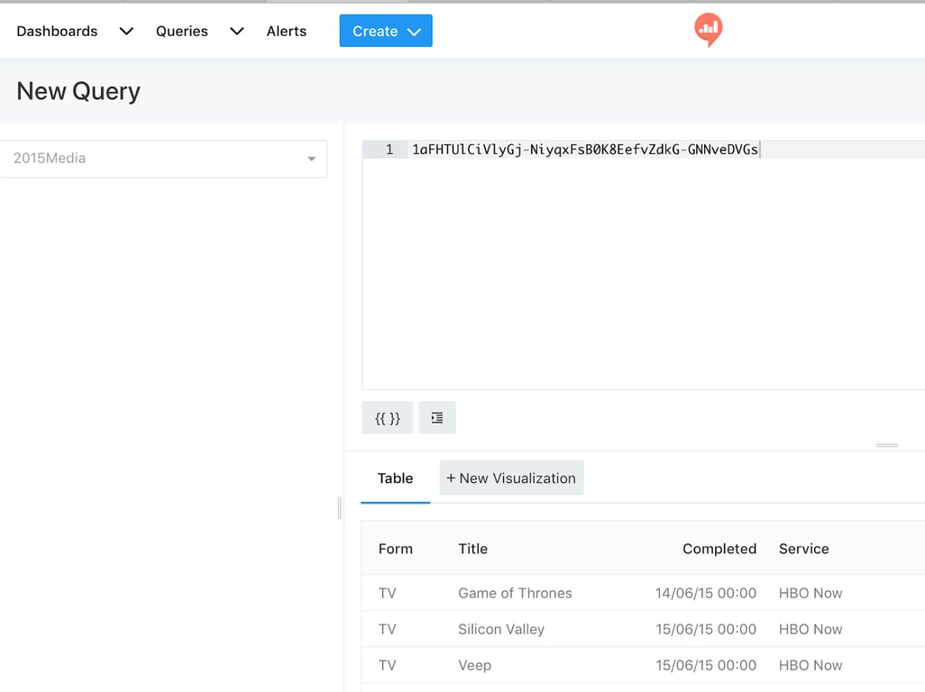Click the schema panel splitter handle
The height and width of the screenshot is (692, 925).
pyautogui.click(x=339, y=507)
